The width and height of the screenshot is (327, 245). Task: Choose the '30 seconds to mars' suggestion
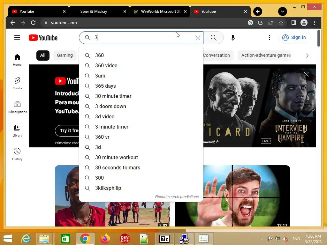click(x=141, y=167)
